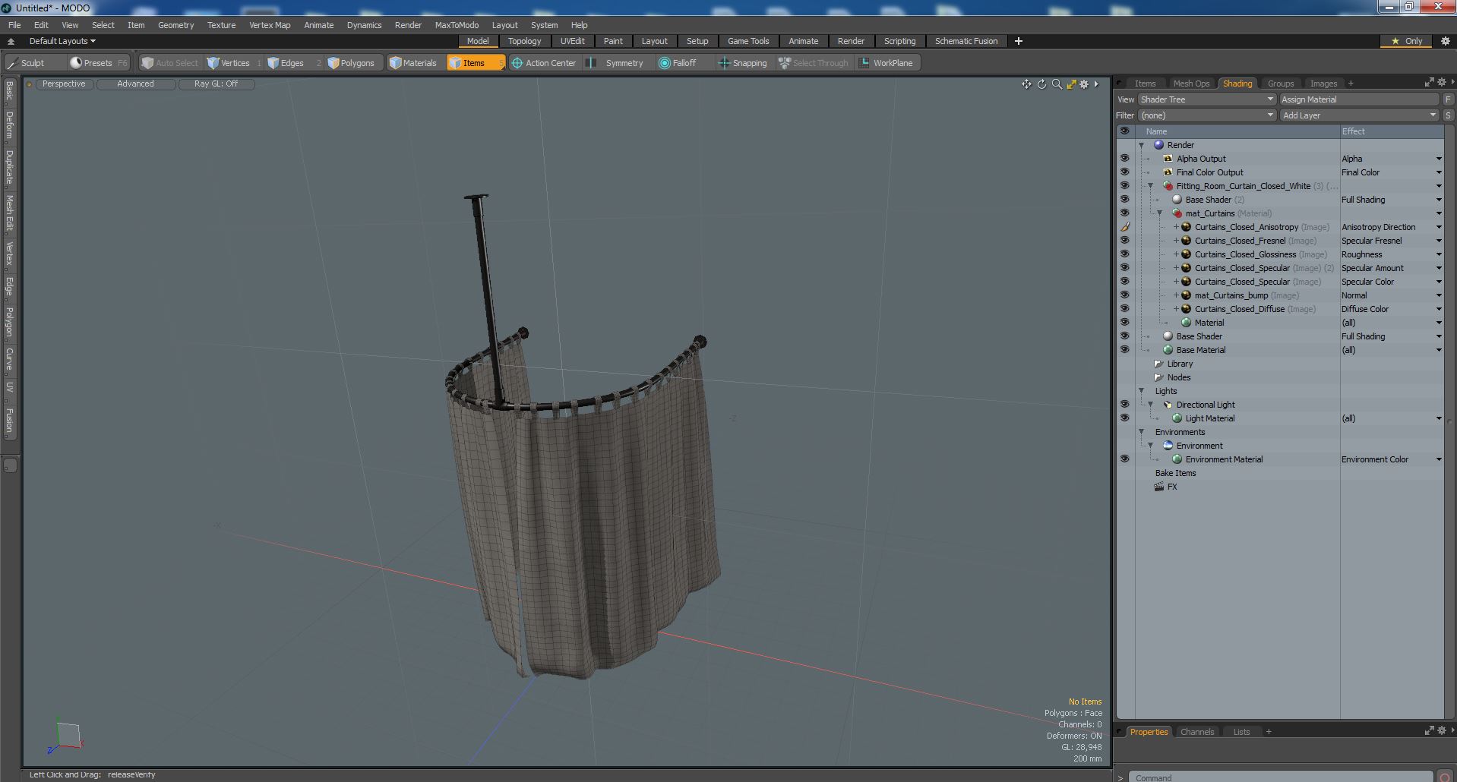
Task: Click the viewport pan move icon
Action: [x=1026, y=84]
